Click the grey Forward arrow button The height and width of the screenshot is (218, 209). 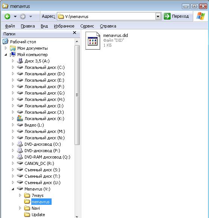23,17
